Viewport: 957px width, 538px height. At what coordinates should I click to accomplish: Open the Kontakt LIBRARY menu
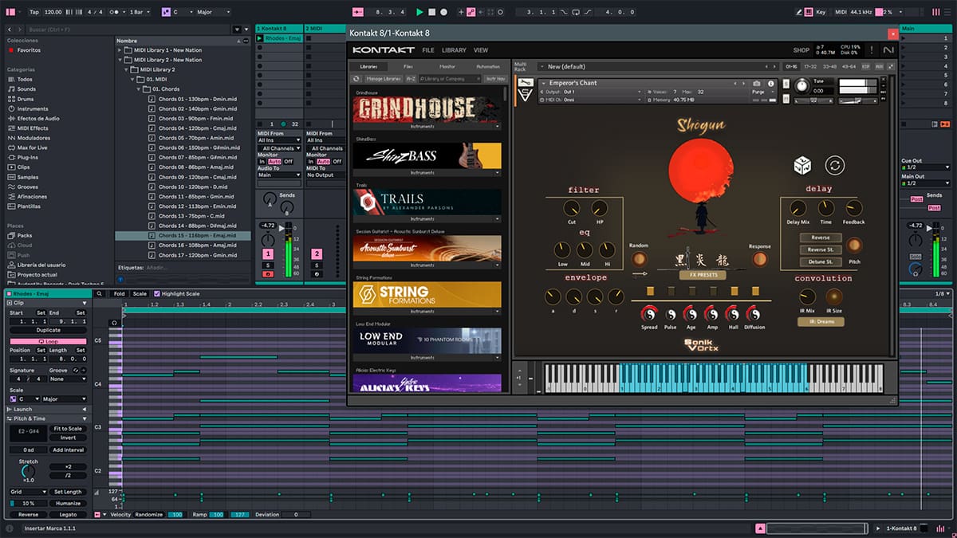pos(454,50)
